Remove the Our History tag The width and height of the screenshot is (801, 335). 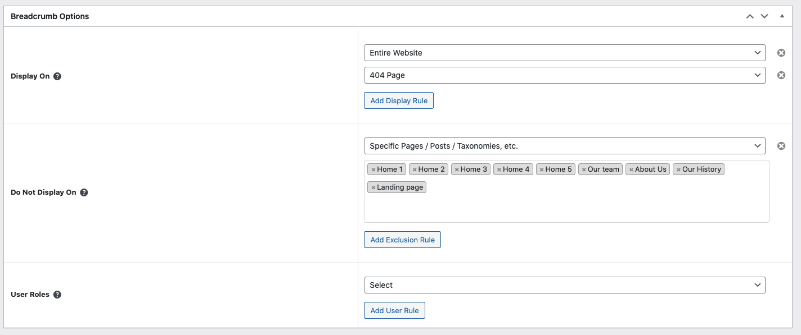click(x=678, y=169)
